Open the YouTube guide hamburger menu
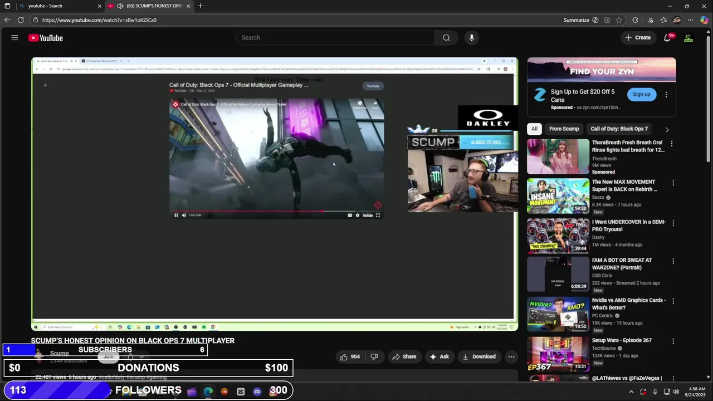The height and width of the screenshot is (401, 713). [14, 38]
